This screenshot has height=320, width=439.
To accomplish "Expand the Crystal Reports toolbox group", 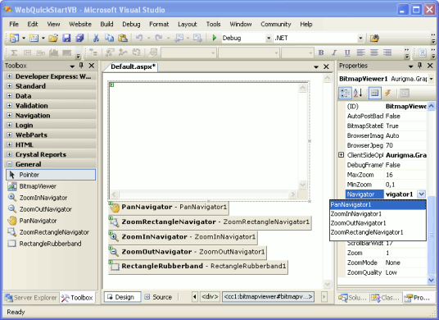I will (x=10, y=154).
